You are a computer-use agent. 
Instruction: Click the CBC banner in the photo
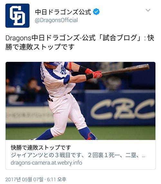122,109
